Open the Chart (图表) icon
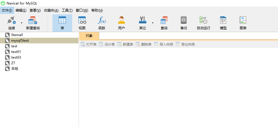 [243, 23]
